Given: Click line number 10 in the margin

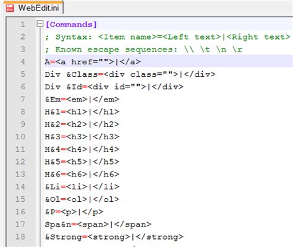Looking at the screenshot, I should pos(20,137).
